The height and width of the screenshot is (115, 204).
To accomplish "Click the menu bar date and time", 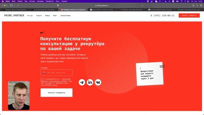I will coord(196,1).
